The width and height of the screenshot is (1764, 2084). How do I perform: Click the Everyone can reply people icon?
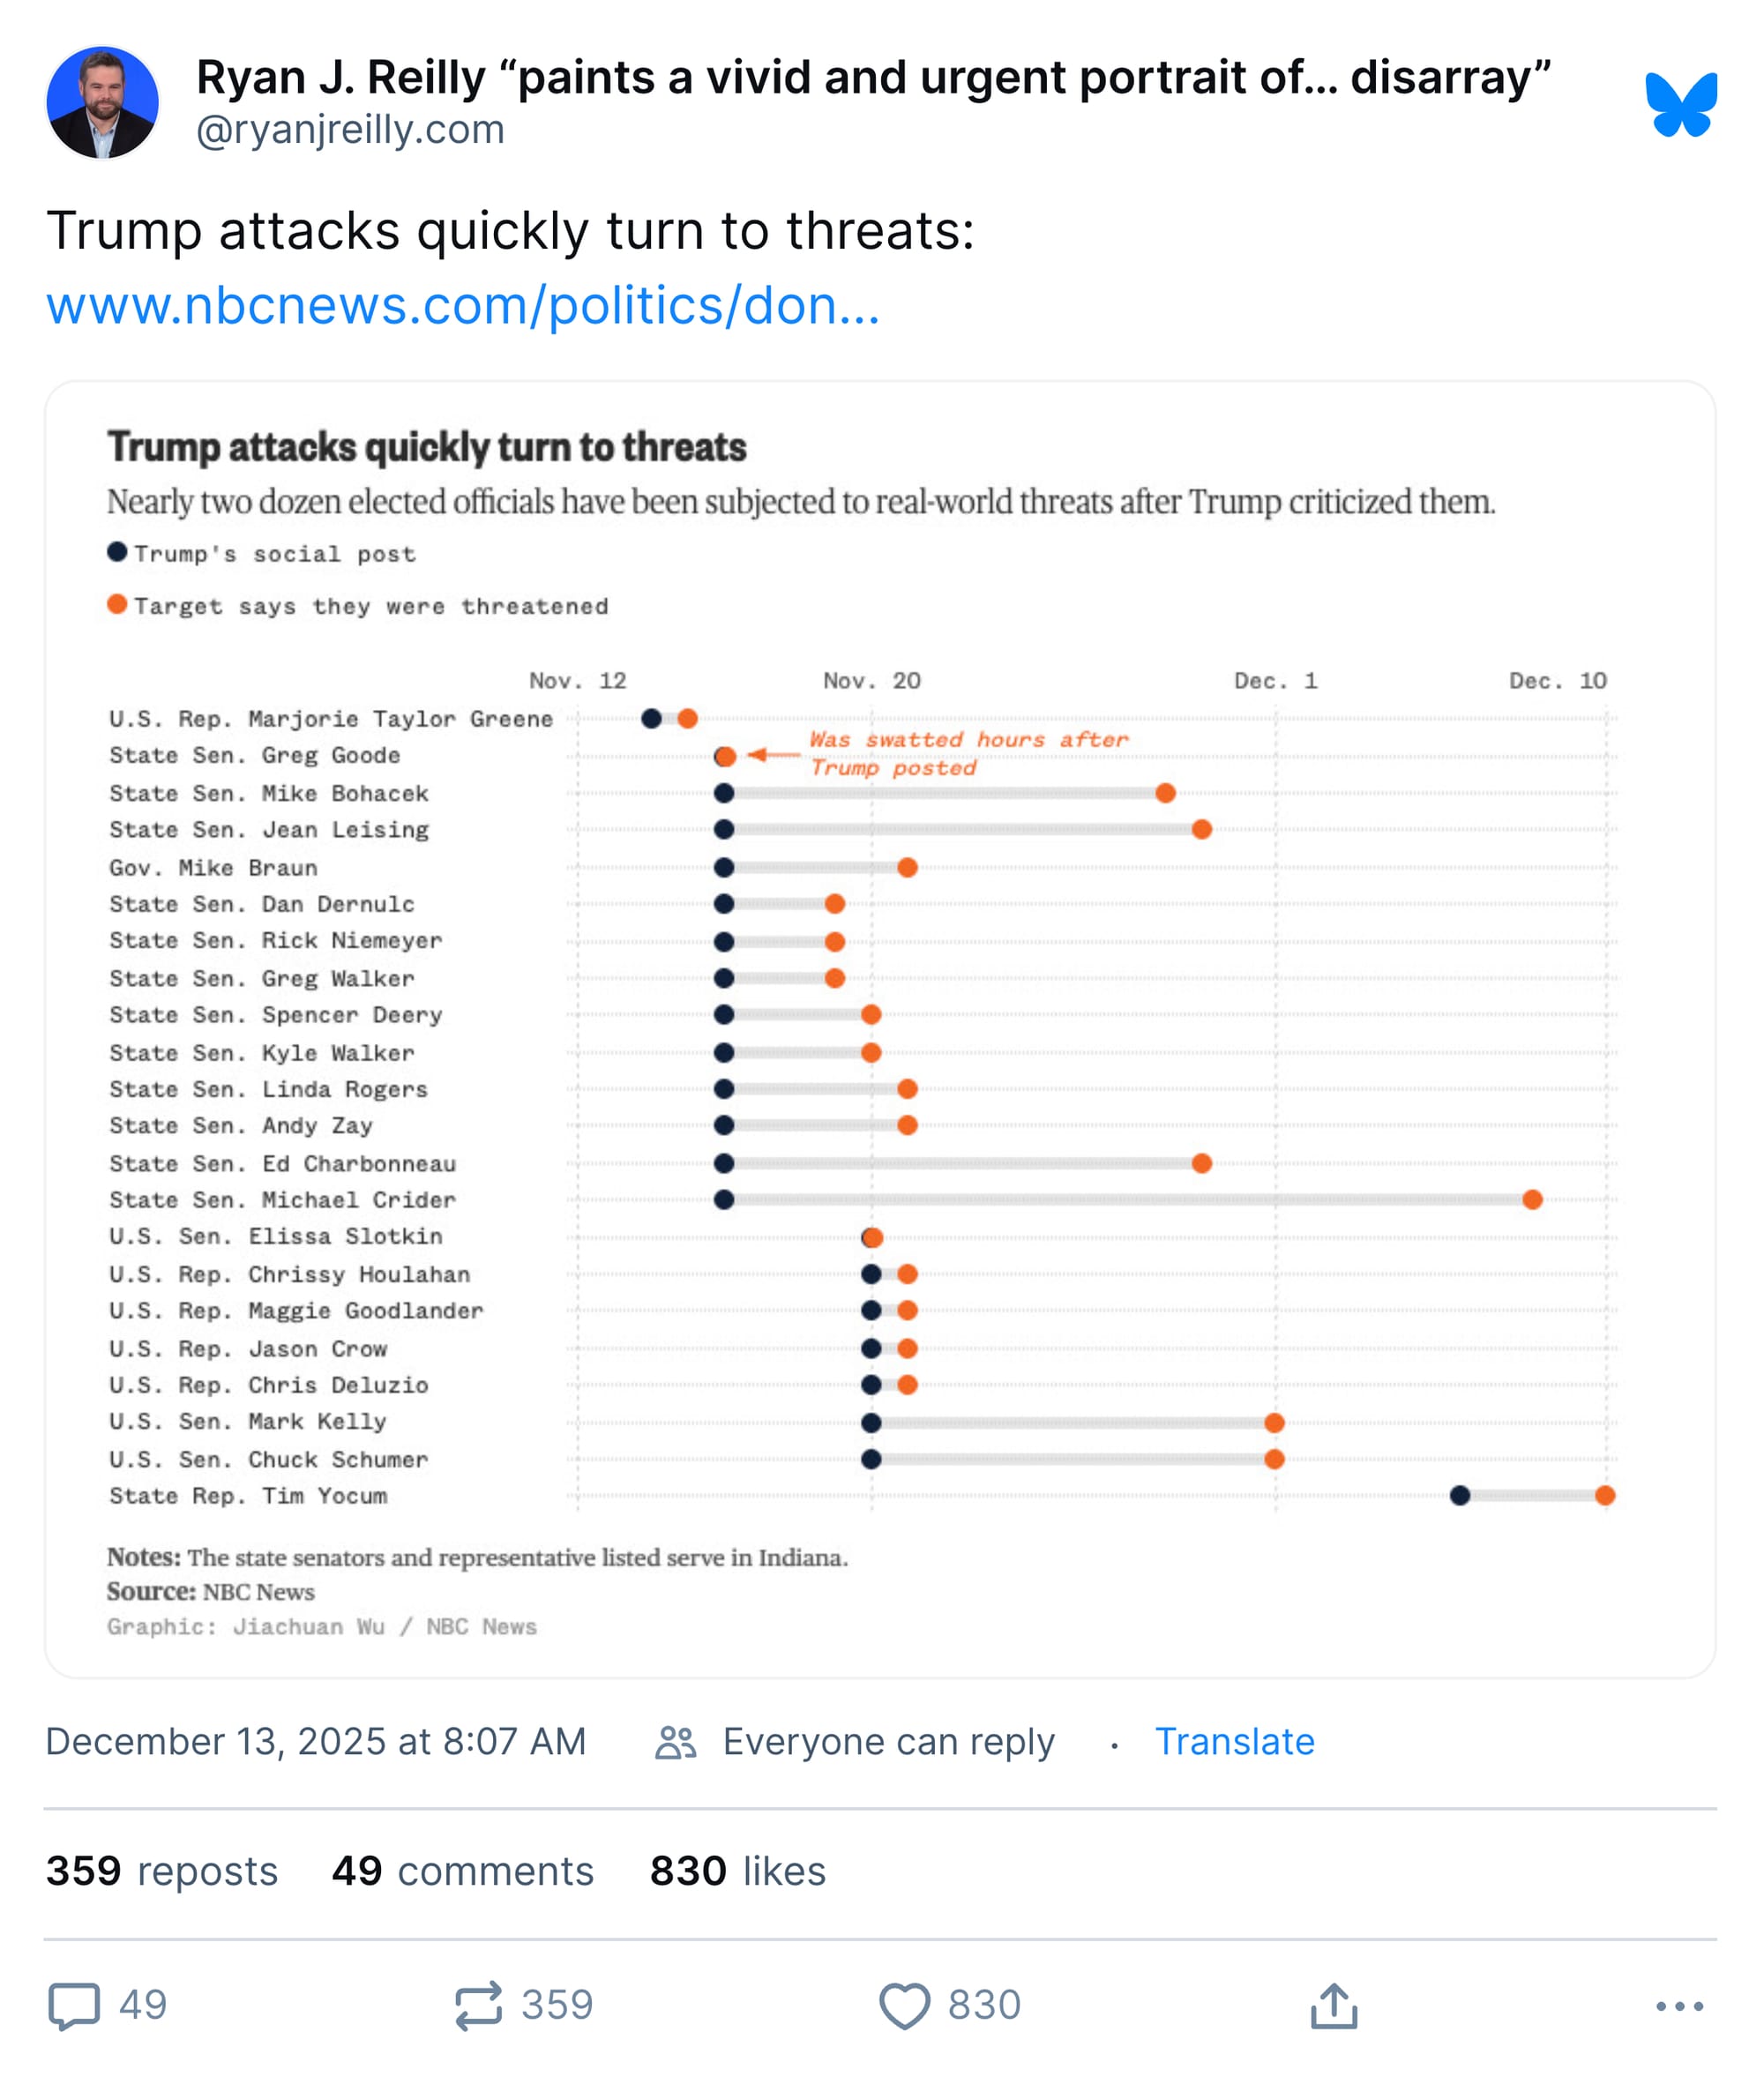click(x=675, y=1742)
